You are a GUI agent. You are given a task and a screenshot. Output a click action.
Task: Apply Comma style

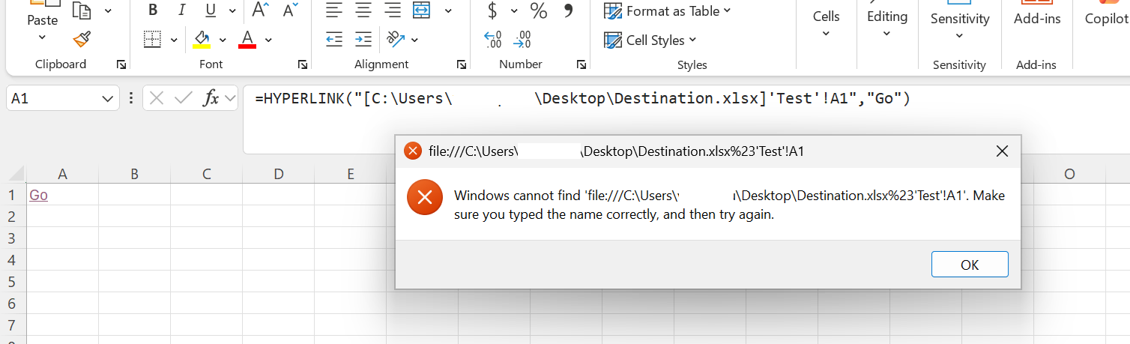(x=568, y=10)
